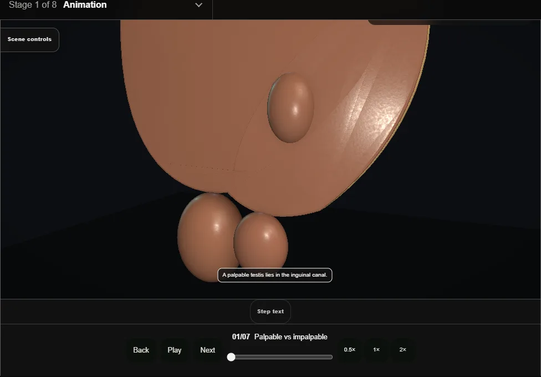
Task: Set playback speed to 0.5×
Action: coord(350,350)
